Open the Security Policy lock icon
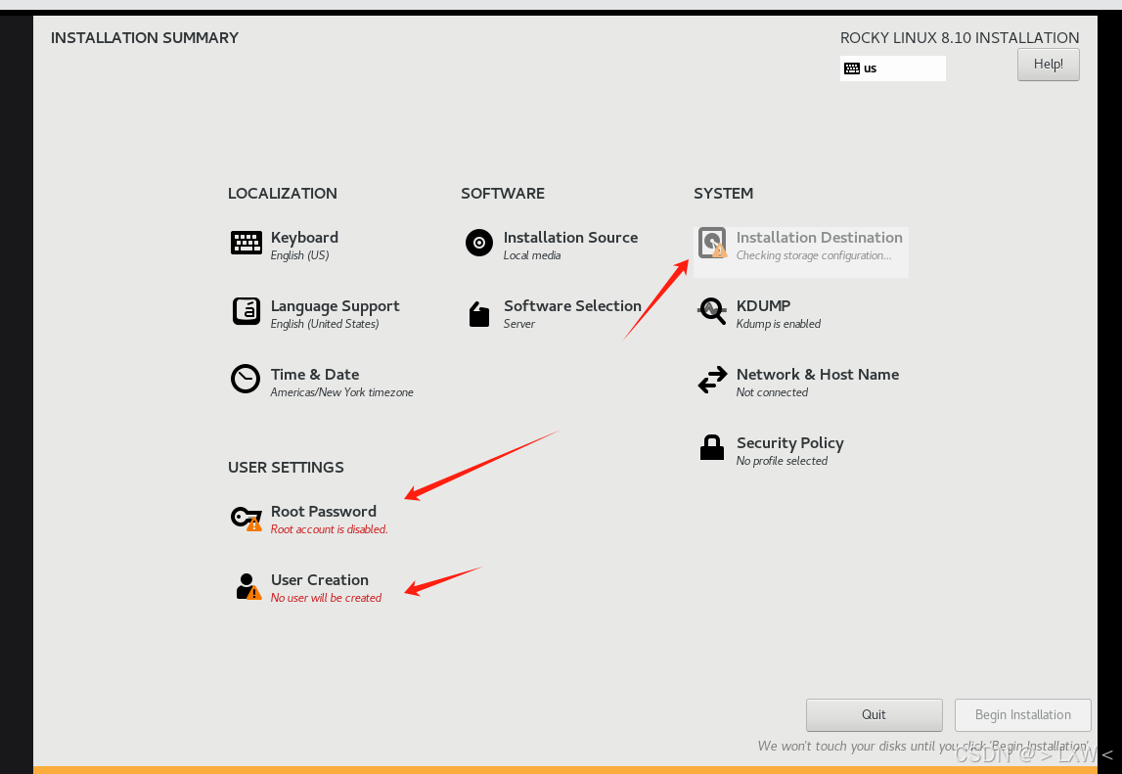Image resolution: width=1122 pixels, height=774 pixels. coord(712,447)
